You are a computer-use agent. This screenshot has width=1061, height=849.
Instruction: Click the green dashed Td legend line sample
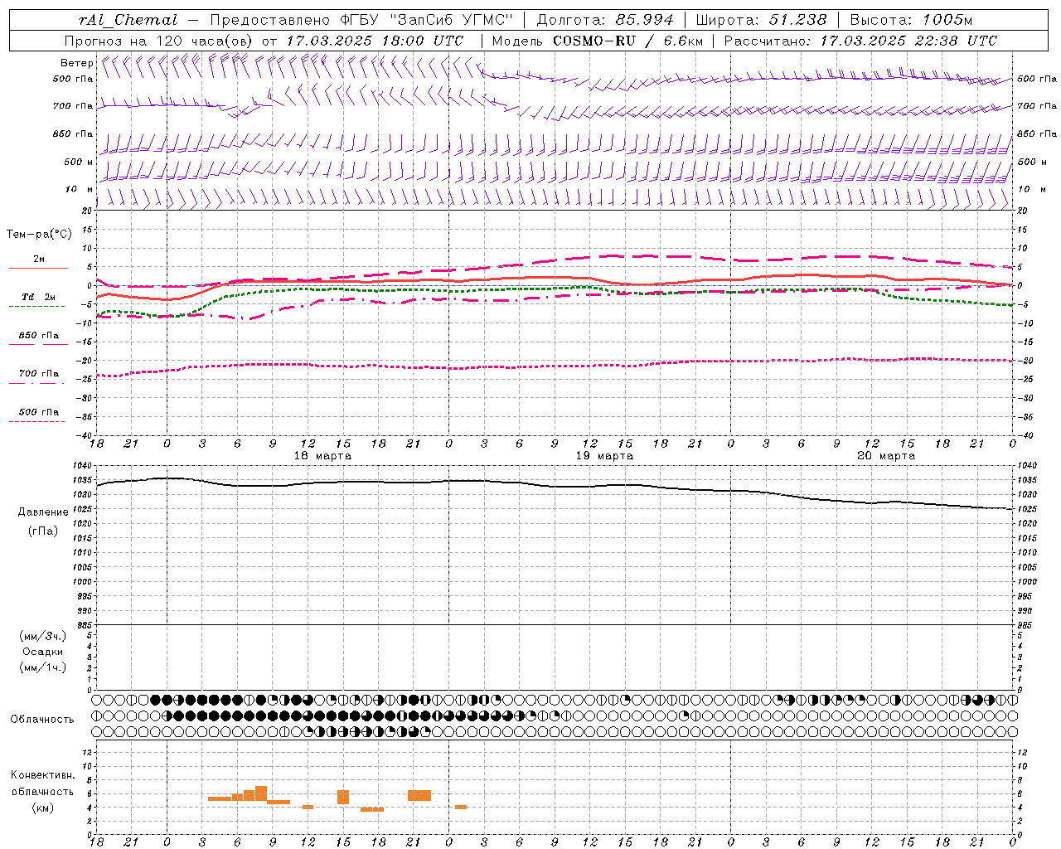pos(37,306)
